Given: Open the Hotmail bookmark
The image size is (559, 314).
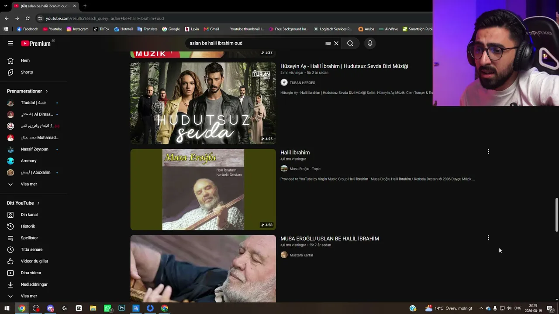Looking at the screenshot, I should (x=123, y=29).
